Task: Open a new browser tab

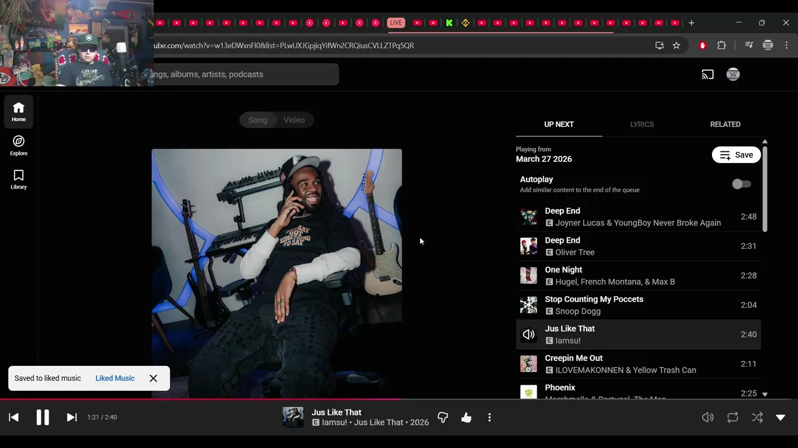Action: (x=691, y=23)
